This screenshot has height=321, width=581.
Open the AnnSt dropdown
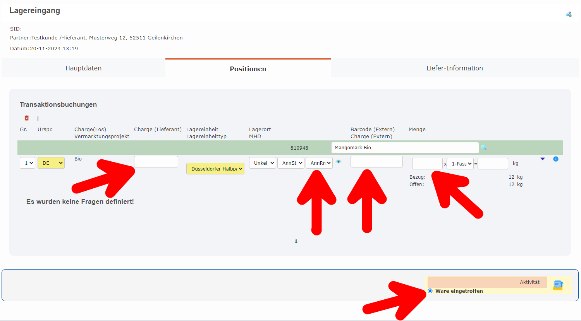pyautogui.click(x=291, y=163)
